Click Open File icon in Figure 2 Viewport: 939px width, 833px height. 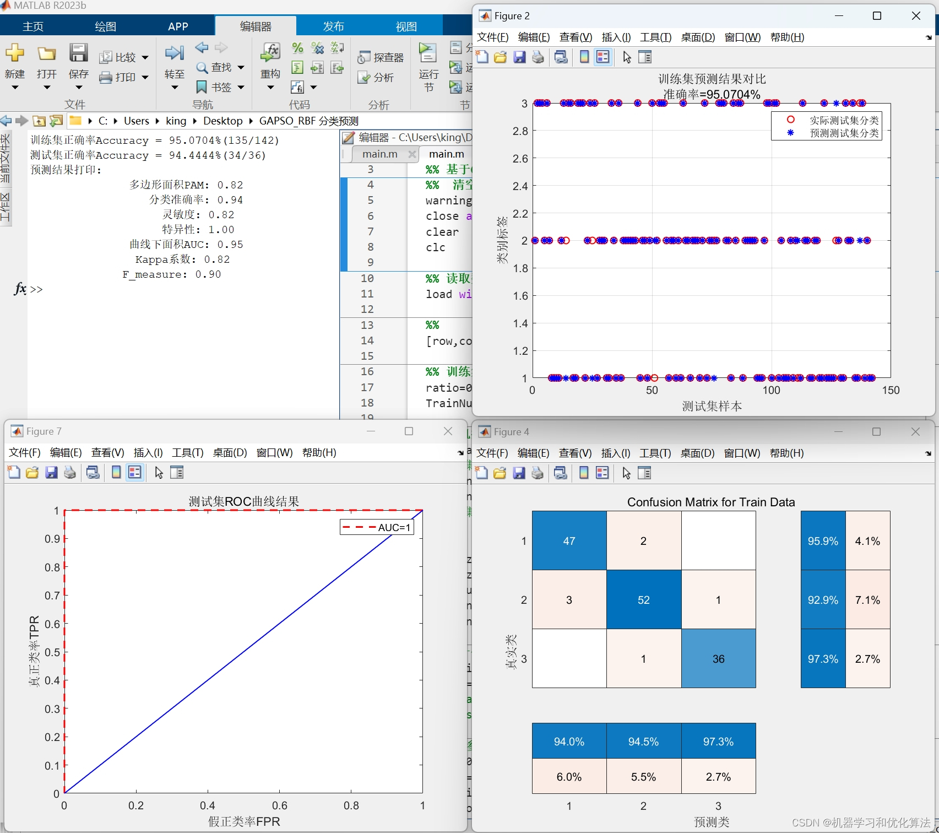click(501, 57)
